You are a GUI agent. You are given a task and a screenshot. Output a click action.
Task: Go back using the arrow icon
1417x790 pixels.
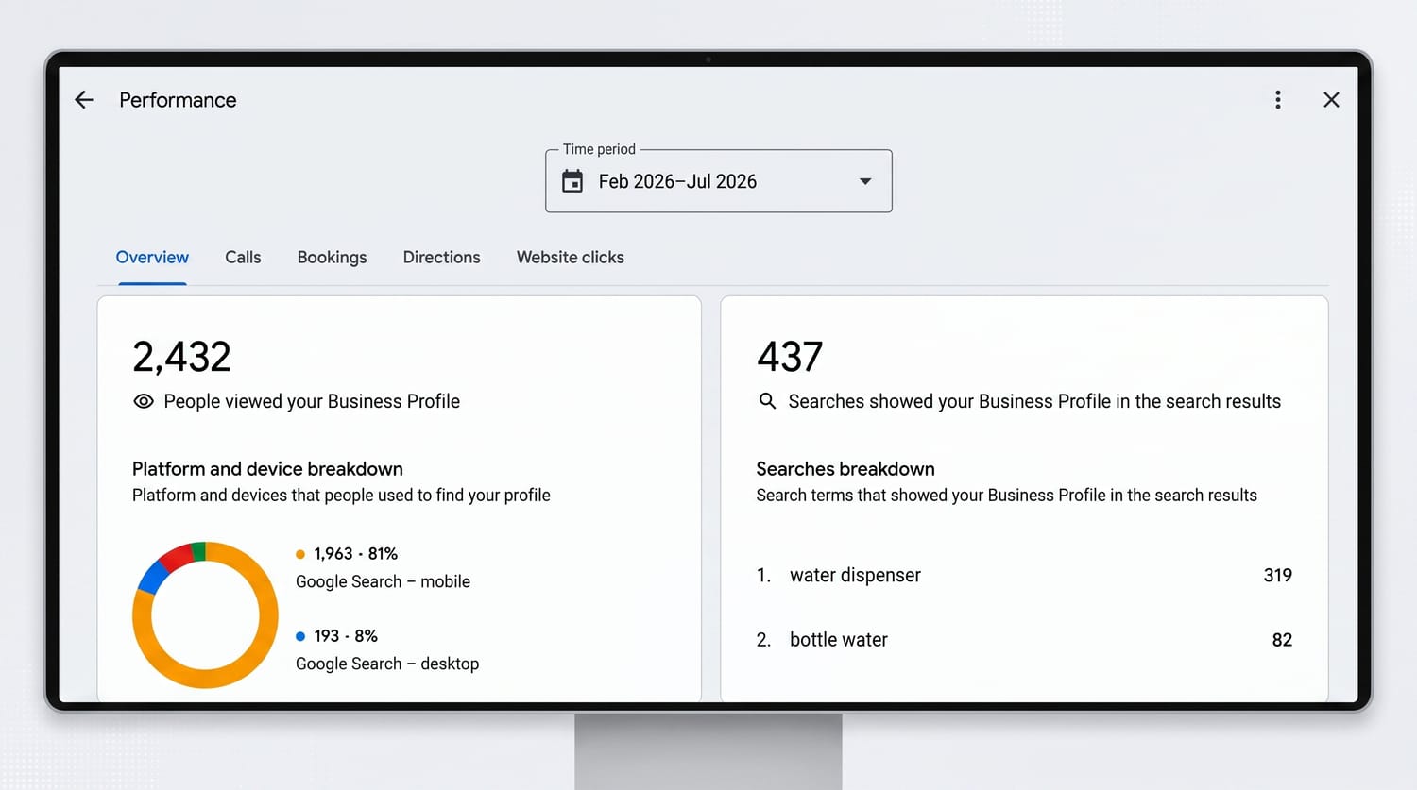click(84, 100)
